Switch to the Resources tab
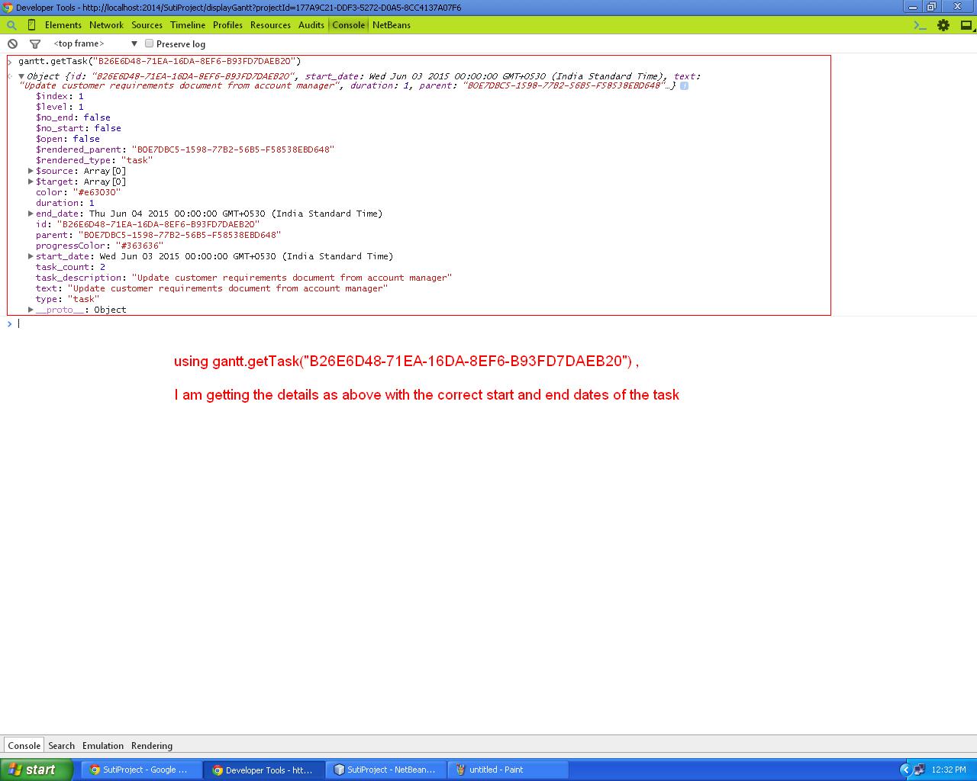The image size is (977, 781). point(270,25)
